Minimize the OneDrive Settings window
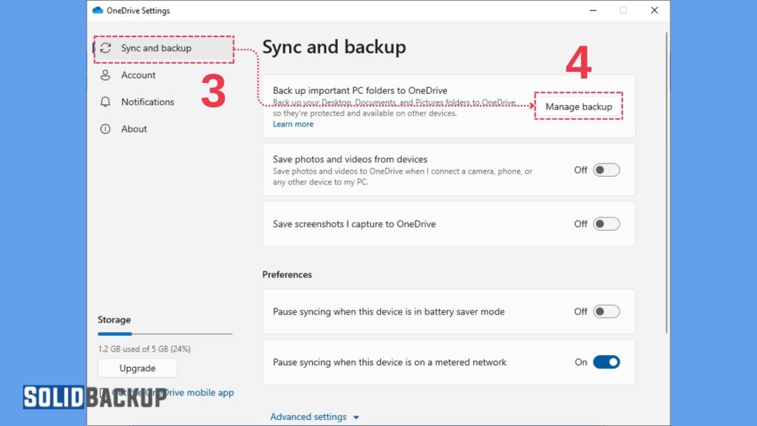The image size is (757, 426). [x=594, y=10]
